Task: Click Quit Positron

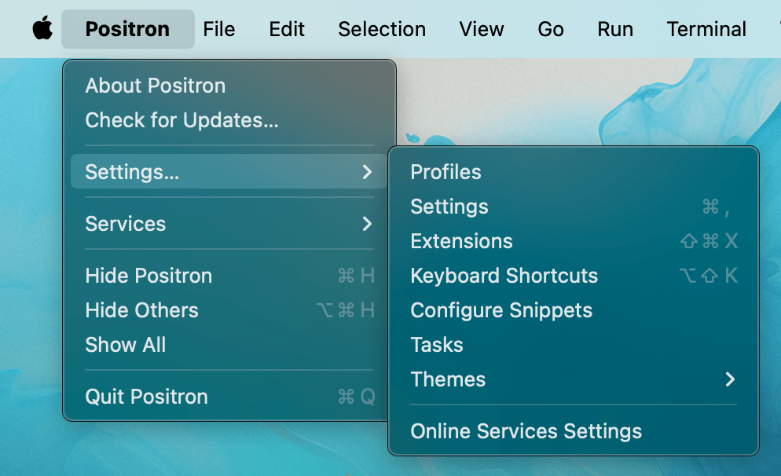Action: pyautogui.click(x=146, y=397)
